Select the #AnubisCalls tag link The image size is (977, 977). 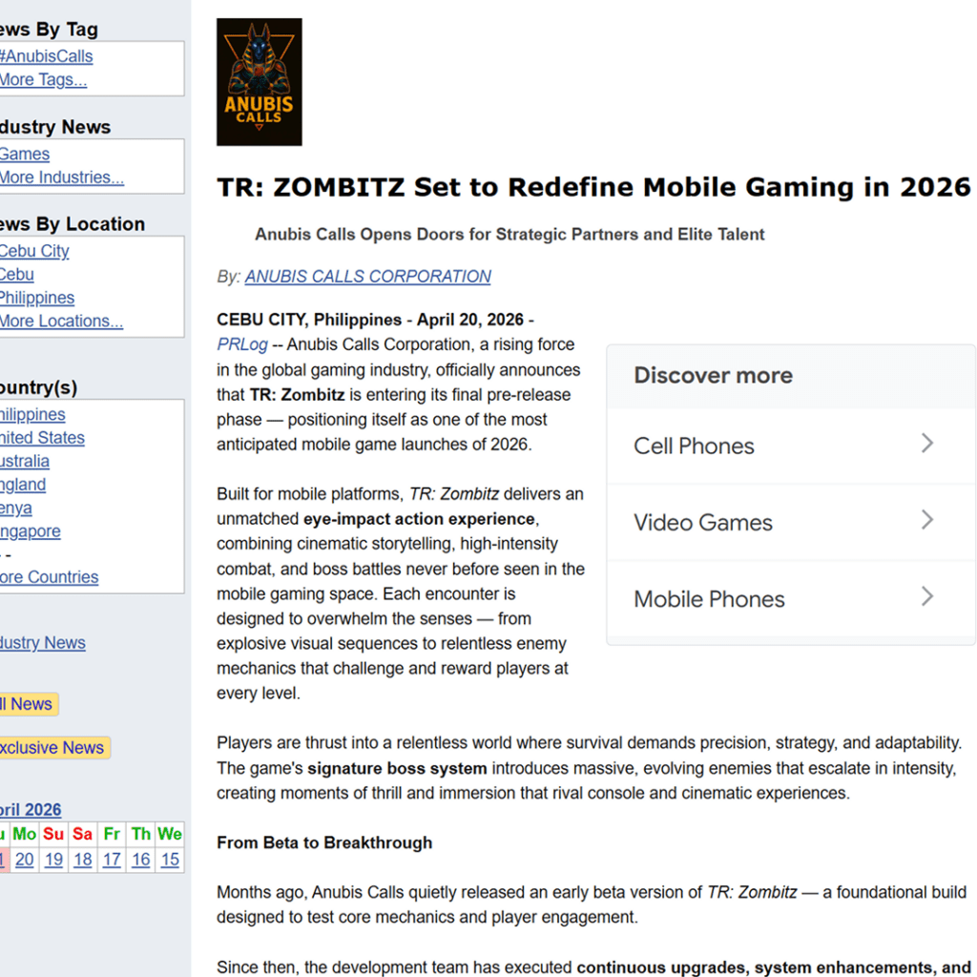point(47,56)
